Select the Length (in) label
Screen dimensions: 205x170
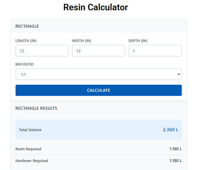coord(26,41)
